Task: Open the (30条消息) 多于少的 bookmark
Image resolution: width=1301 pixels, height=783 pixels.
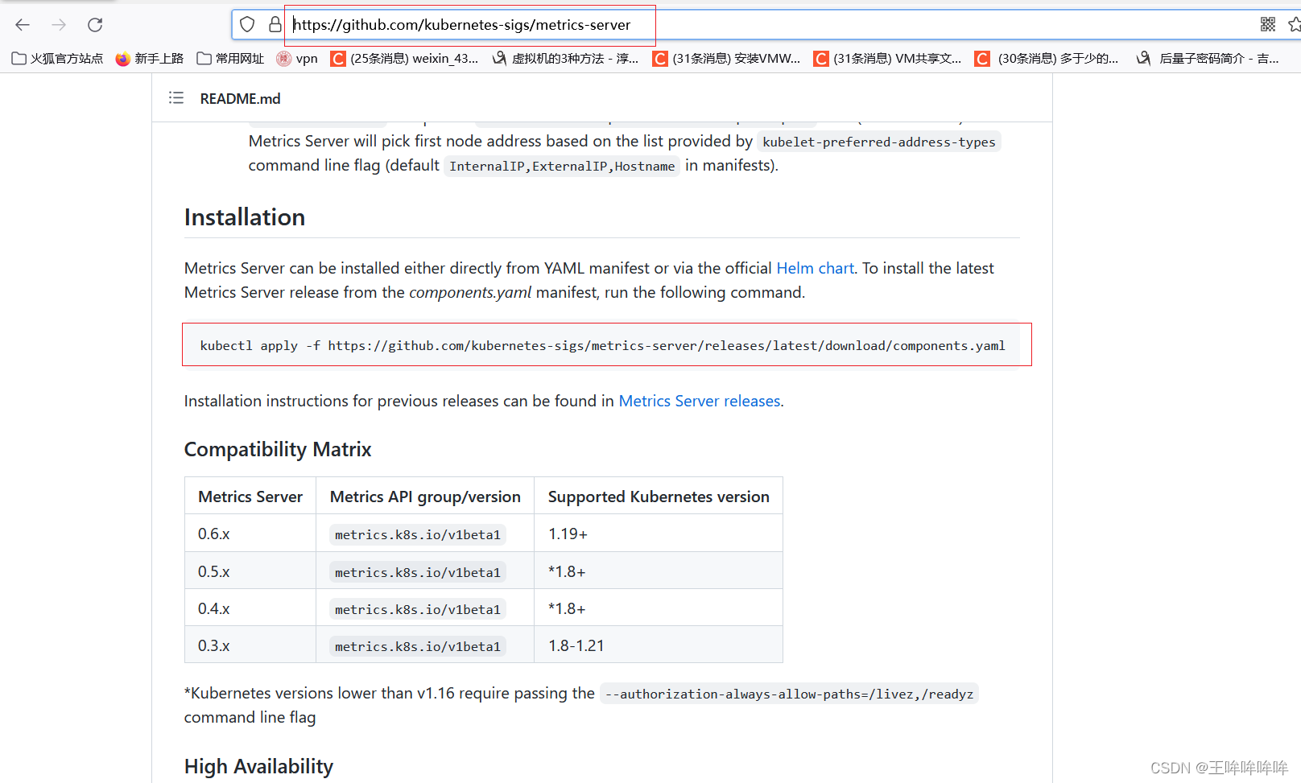Action: tap(1047, 59)
